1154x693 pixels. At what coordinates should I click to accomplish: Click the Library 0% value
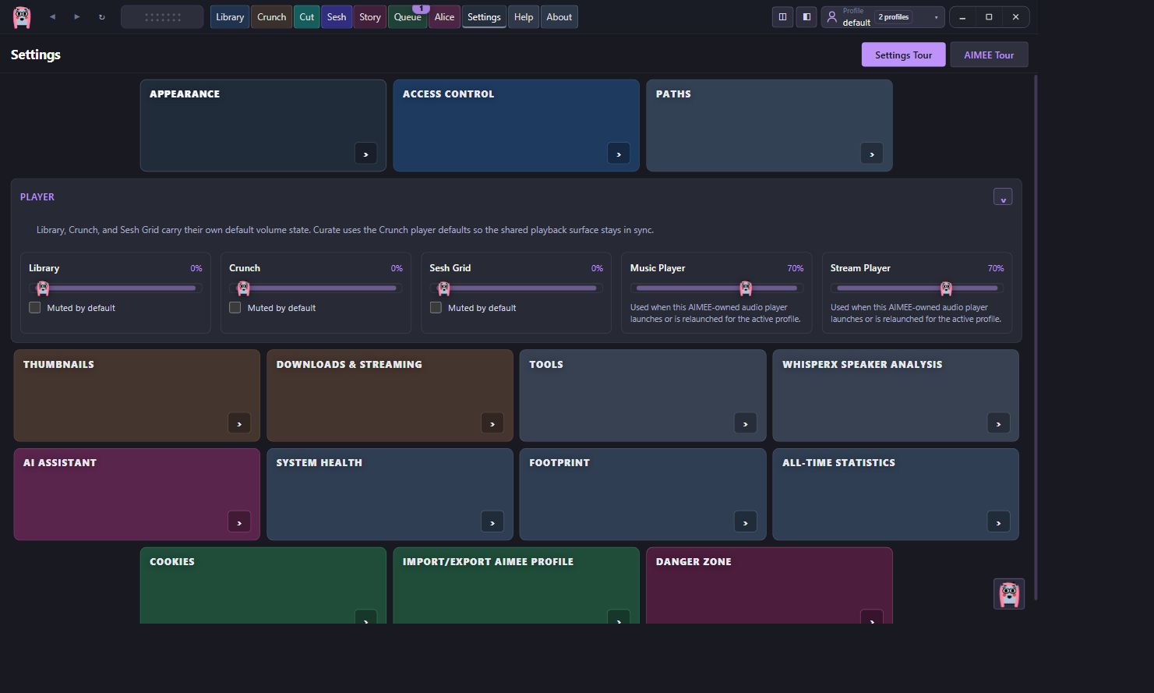[x=196, y=268]
